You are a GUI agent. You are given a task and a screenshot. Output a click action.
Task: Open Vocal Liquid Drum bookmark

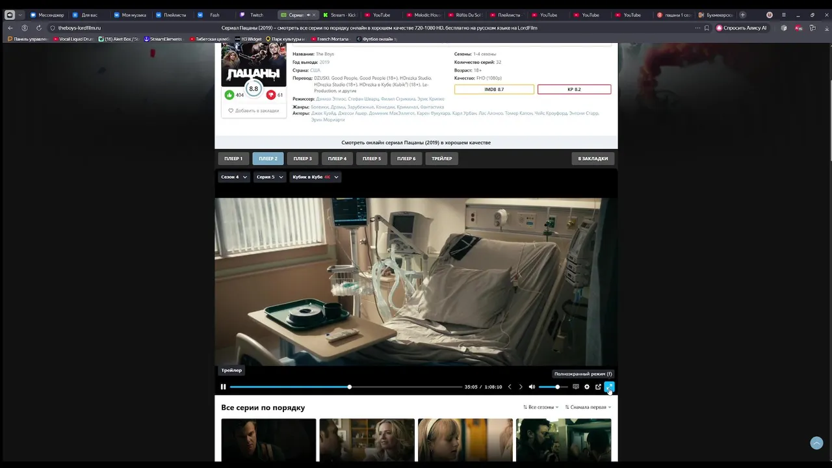pyautogui.click(x=74, y=39)
